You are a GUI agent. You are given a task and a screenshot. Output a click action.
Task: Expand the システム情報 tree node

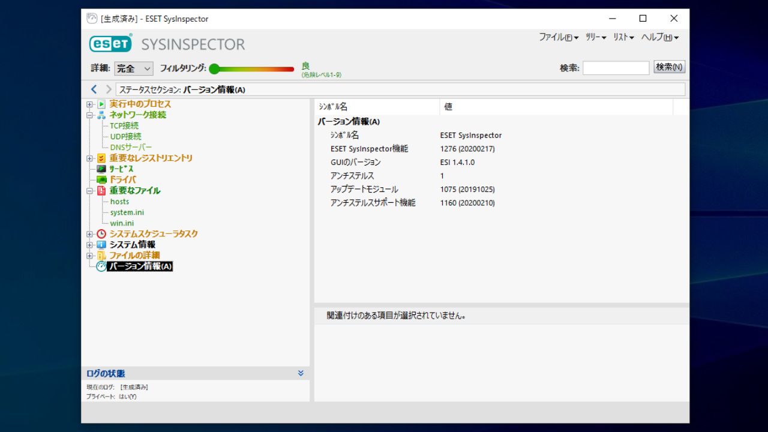[x=90, y=245]
